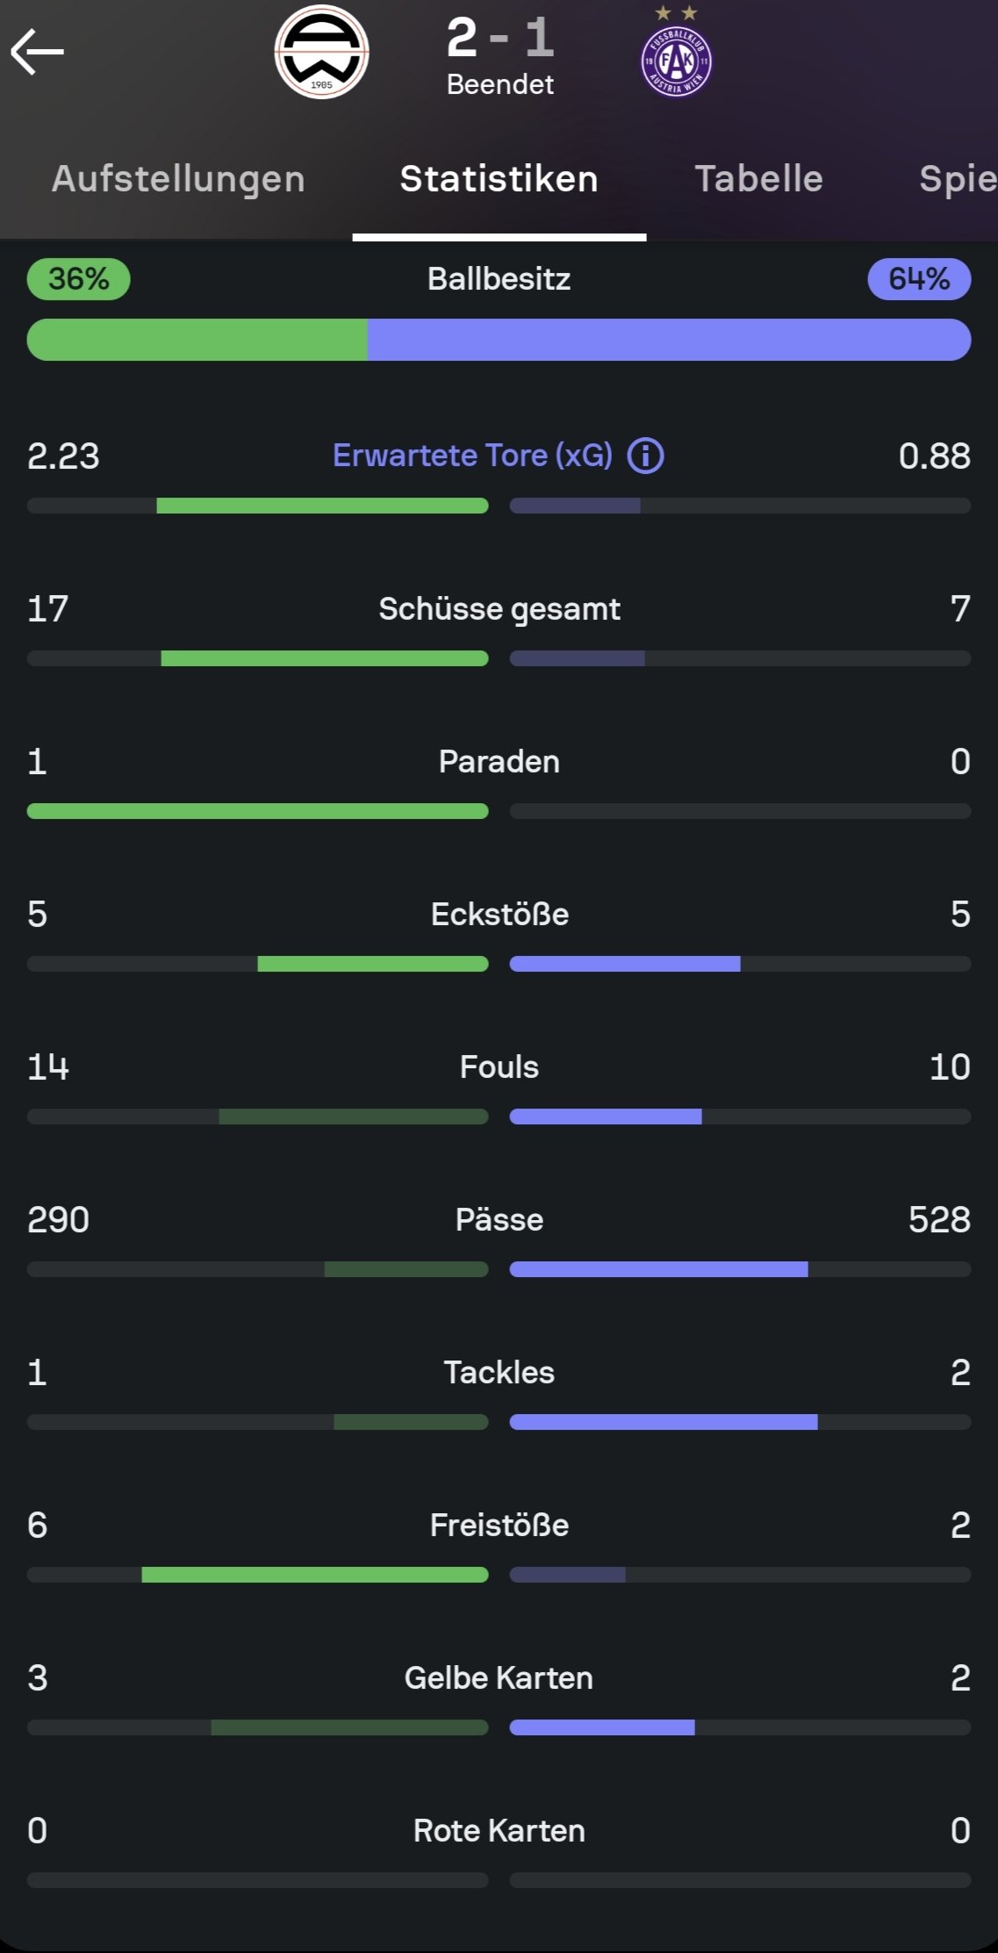Tap the green 36% possession badge
Image resolution: width=998 pixels, height=1953 pixels.
[x=79, y=279]
